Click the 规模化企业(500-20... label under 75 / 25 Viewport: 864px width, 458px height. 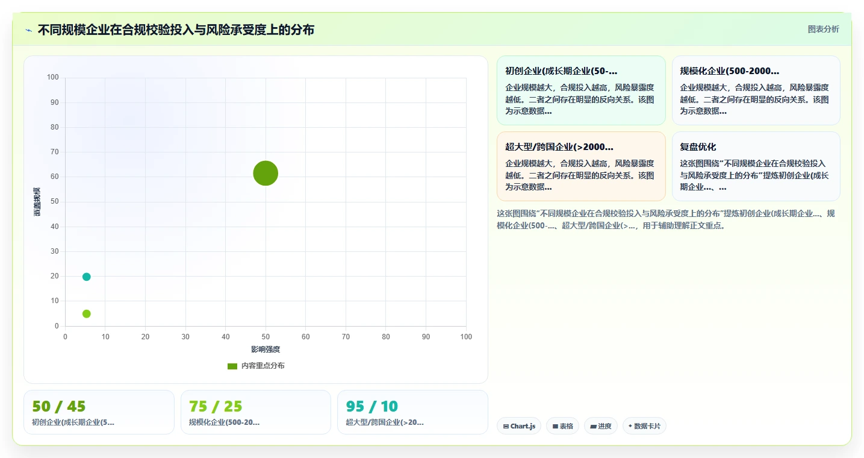click(x=224, y=422)
